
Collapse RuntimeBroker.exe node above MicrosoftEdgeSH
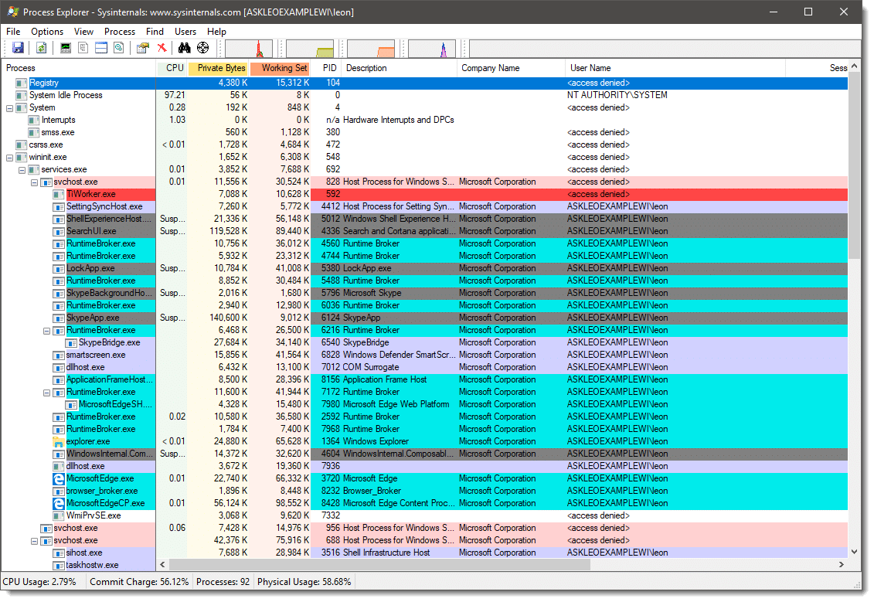point(46,393)
